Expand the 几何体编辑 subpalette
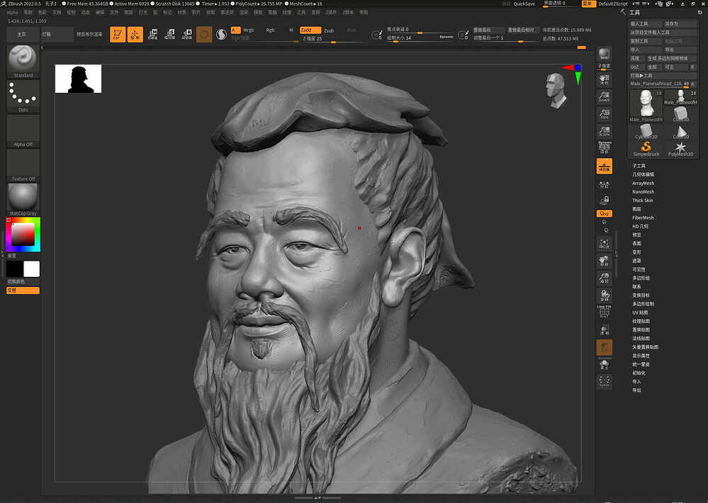 [643, 175]
